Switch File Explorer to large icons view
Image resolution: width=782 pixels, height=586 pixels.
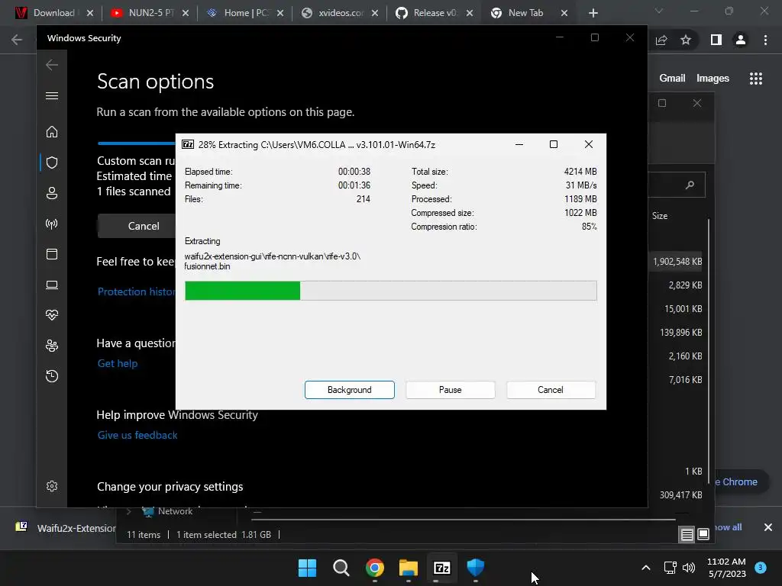pyautogui.click(x=703, y=535)
